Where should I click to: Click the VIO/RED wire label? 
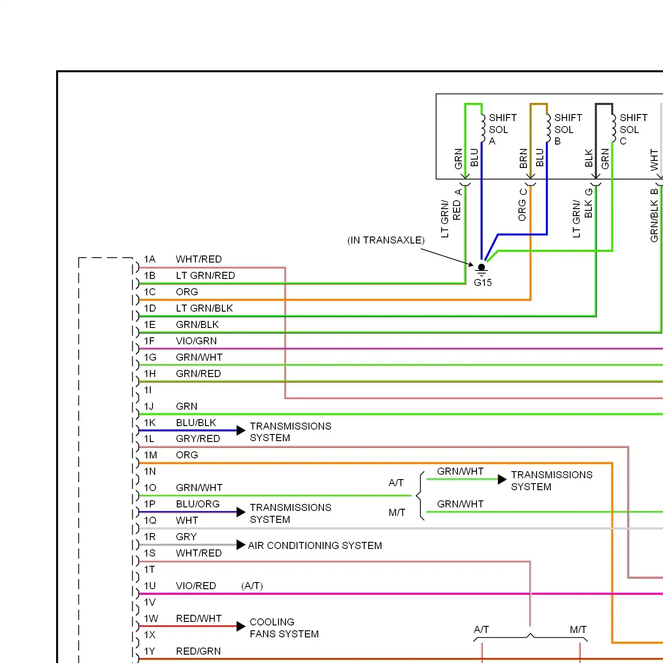(x=196, y=586)
